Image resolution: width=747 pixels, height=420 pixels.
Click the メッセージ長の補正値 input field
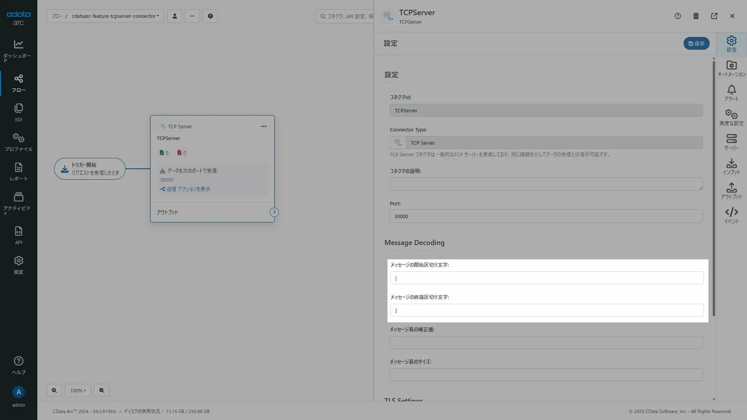click(x=546, y=343)
